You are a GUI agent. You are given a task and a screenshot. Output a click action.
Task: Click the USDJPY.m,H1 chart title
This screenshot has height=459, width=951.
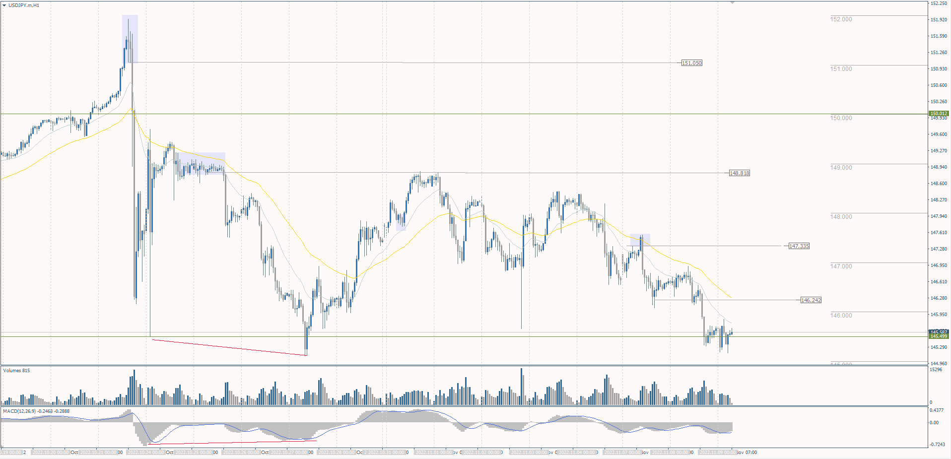coord(24,5)
